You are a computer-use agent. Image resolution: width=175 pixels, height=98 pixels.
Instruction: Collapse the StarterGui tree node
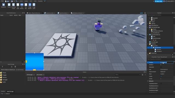pos(148,44)
